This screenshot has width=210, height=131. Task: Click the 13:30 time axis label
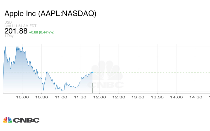pyautogui.click(x=157, y=97)
